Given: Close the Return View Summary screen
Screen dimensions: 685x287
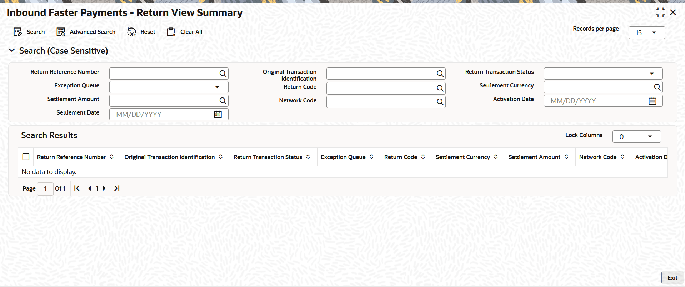Looking at the screenshot, I should (673, 12).
